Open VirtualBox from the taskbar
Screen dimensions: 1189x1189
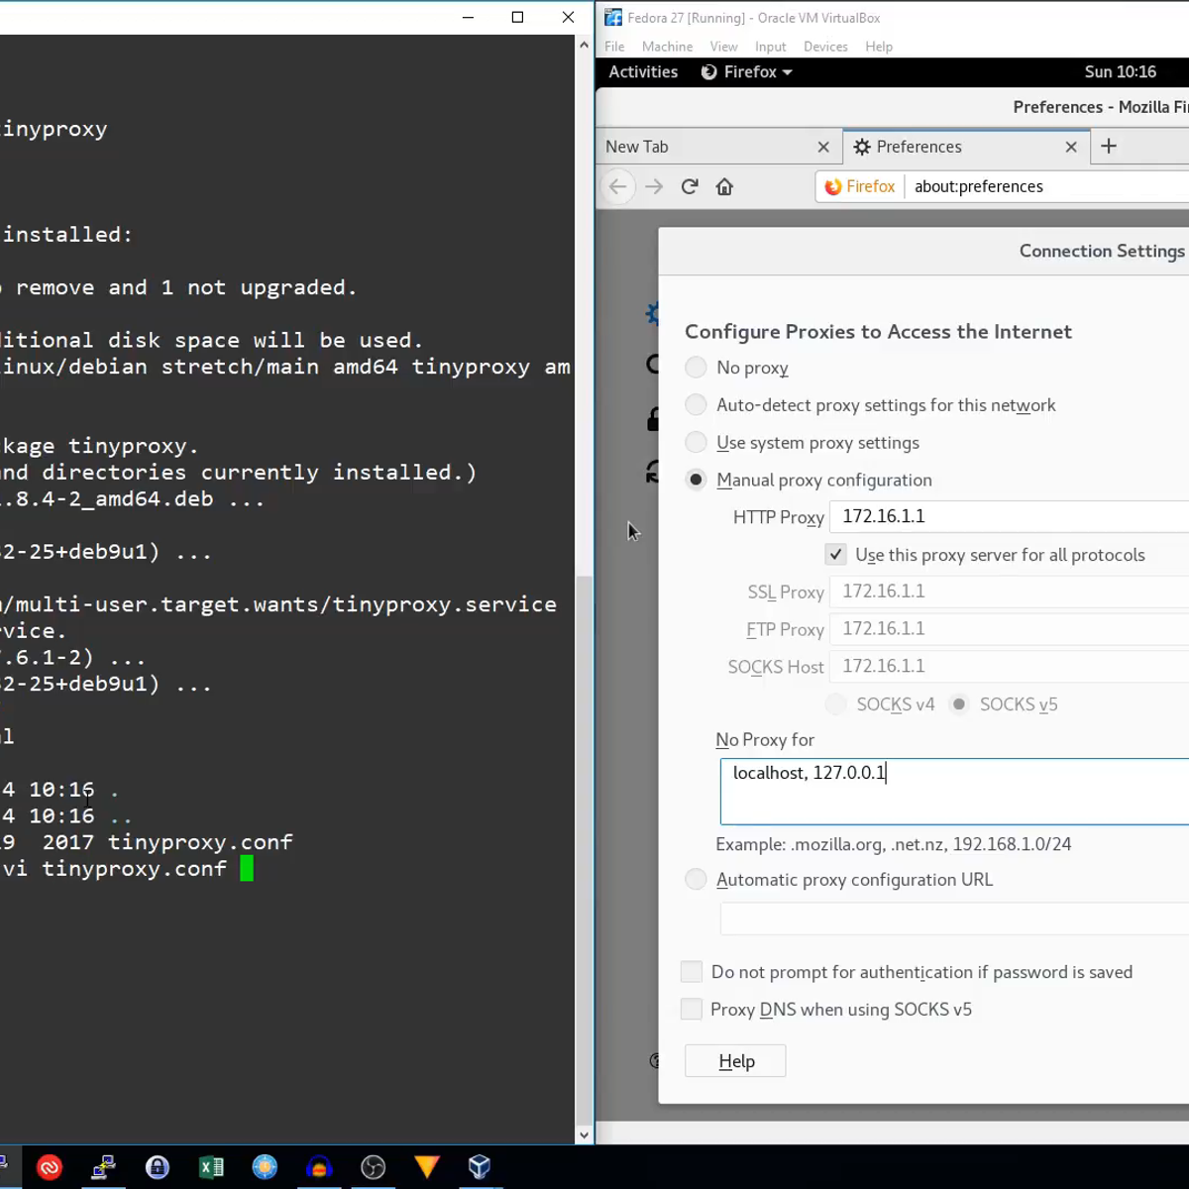pos(480,1166)
